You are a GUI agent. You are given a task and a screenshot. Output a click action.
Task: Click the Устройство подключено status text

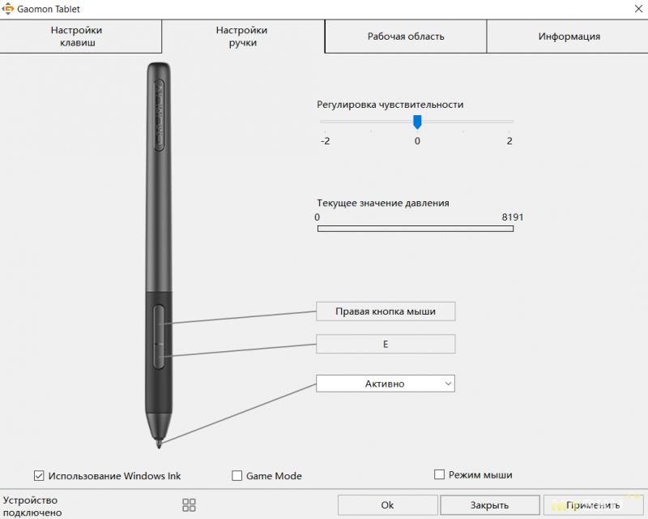tap(32, 506)
